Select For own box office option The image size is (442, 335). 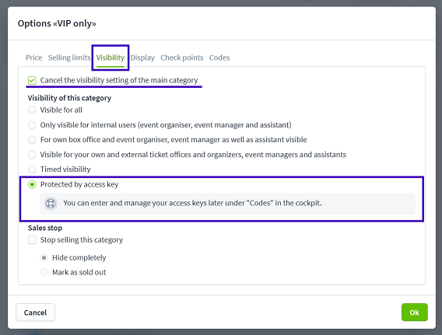pos(32,140)
